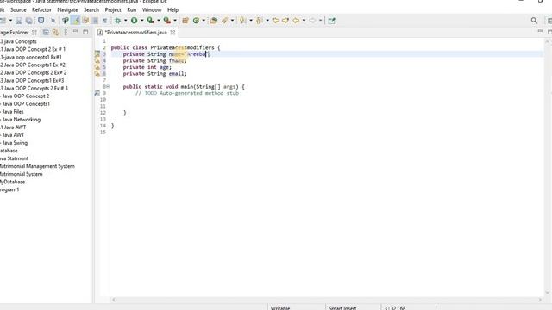Click the 'Smart Insert' status bar entry
This screenshot has width=552, height=310.
point(342,308)
